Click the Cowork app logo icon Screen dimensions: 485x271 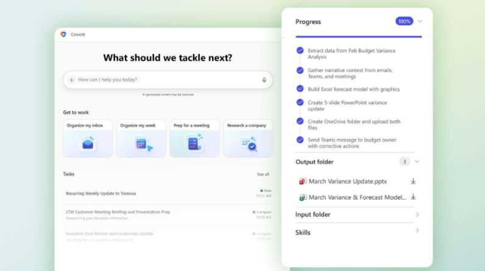click(x=63, y=35)
